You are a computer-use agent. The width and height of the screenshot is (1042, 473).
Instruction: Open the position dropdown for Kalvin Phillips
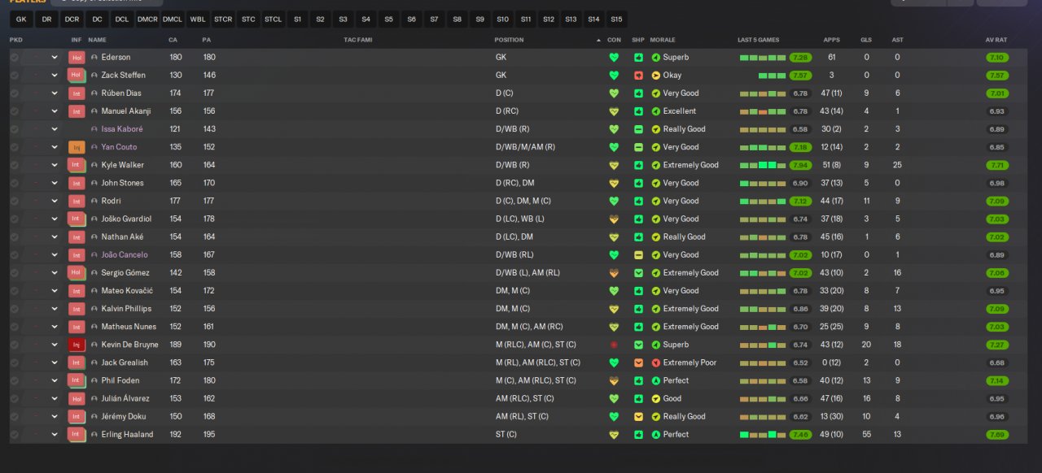55,309
